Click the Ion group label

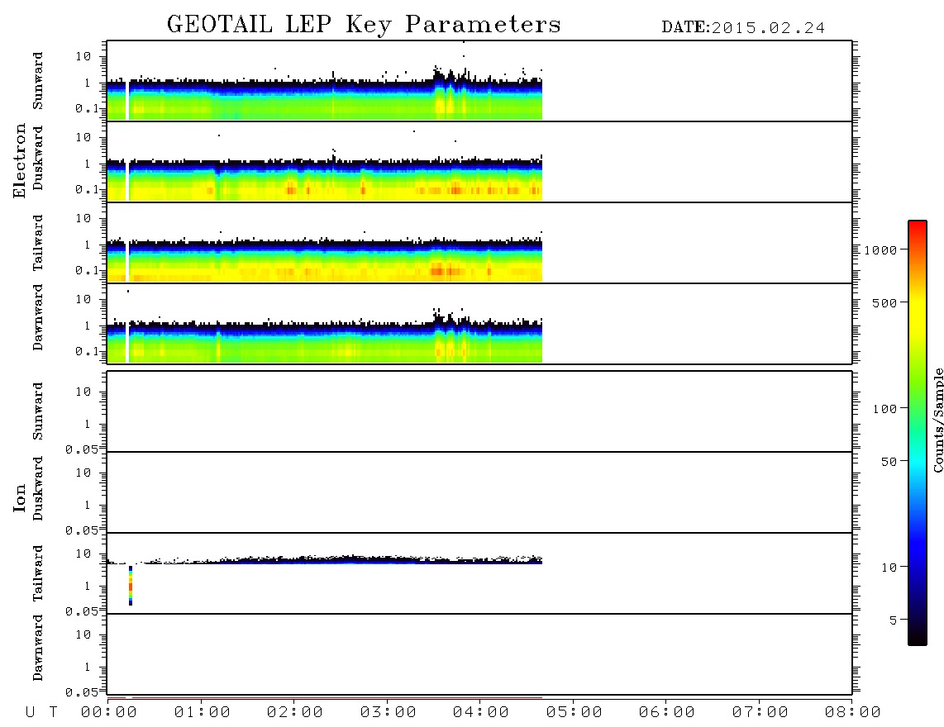(19, 497)
